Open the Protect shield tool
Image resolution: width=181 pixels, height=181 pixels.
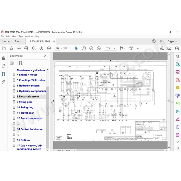(178, 127)
